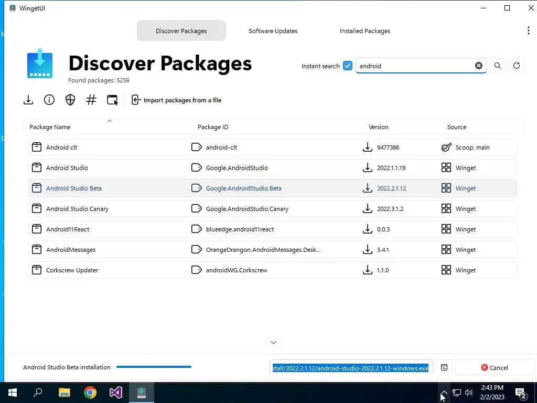Click Google.AndroidStudio.Beta package ID

pos(244,188)
